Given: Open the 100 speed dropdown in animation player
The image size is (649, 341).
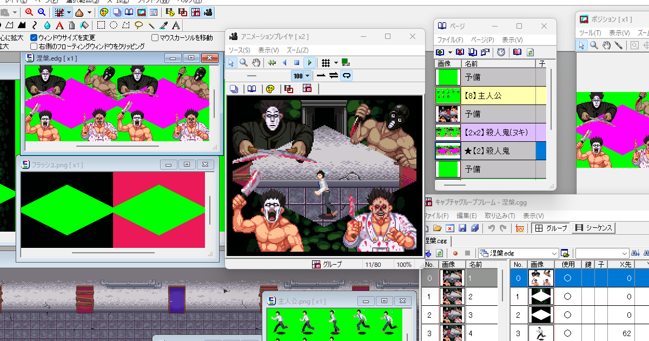Looking at the screenshot, I should [x=308, y=76].
